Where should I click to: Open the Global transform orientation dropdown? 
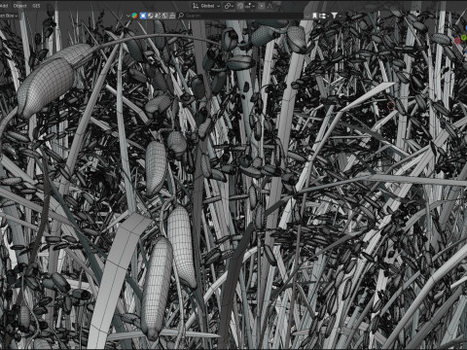pos(206,6)
